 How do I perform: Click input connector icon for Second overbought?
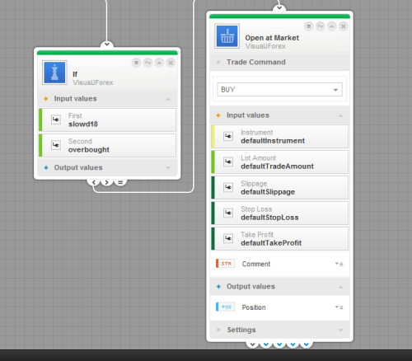[56, 145]
